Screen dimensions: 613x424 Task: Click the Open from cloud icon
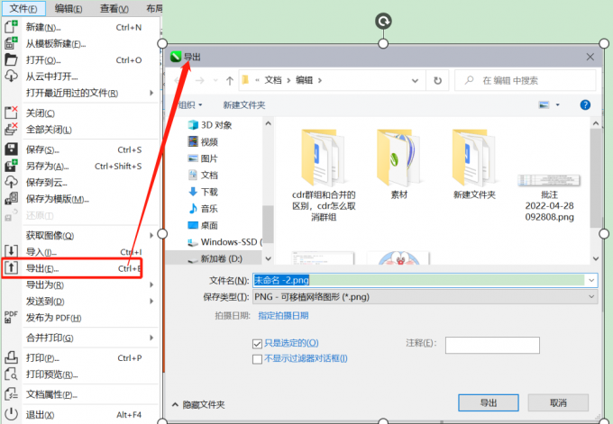point(11,76)
